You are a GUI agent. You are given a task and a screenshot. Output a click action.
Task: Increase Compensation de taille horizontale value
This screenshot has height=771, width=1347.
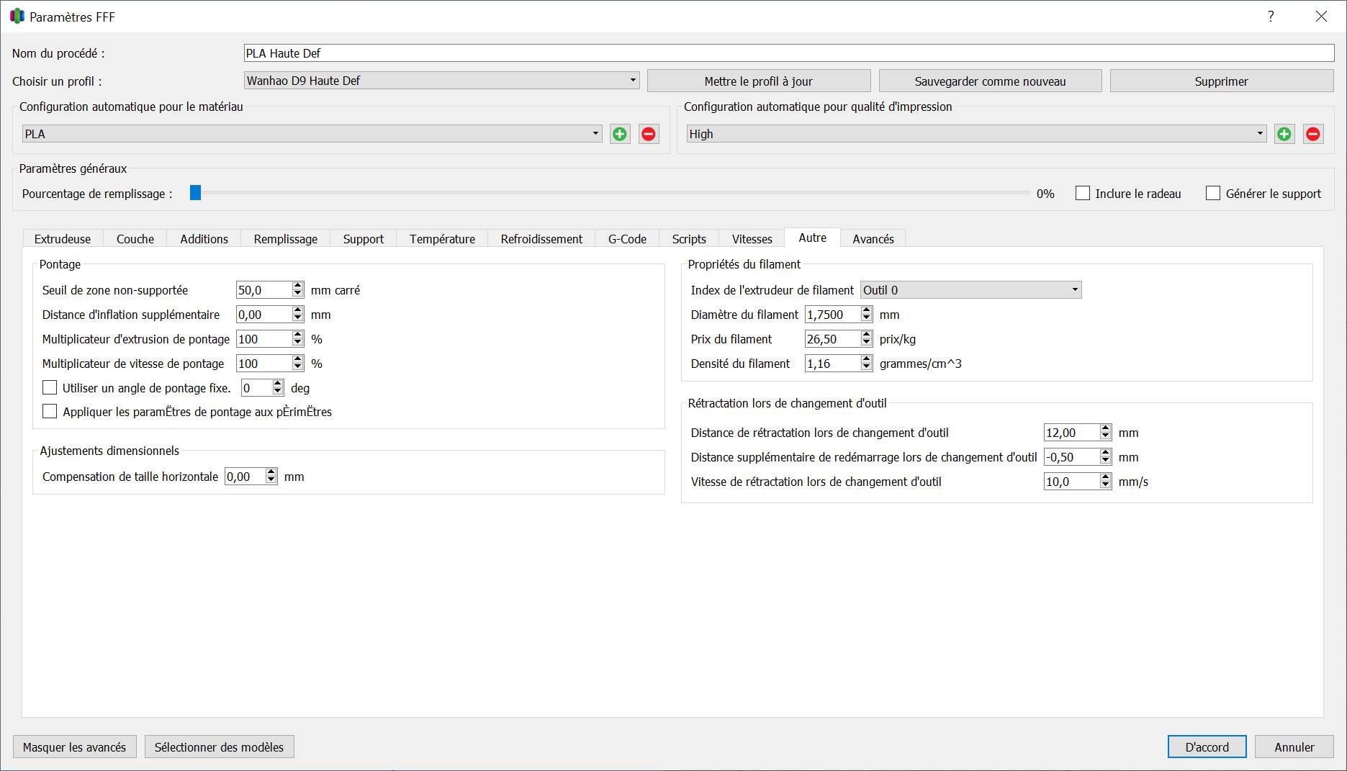click(271, 472)
